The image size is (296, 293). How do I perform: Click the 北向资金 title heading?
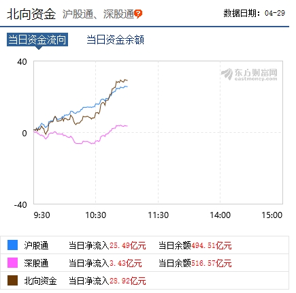[31, 14]
